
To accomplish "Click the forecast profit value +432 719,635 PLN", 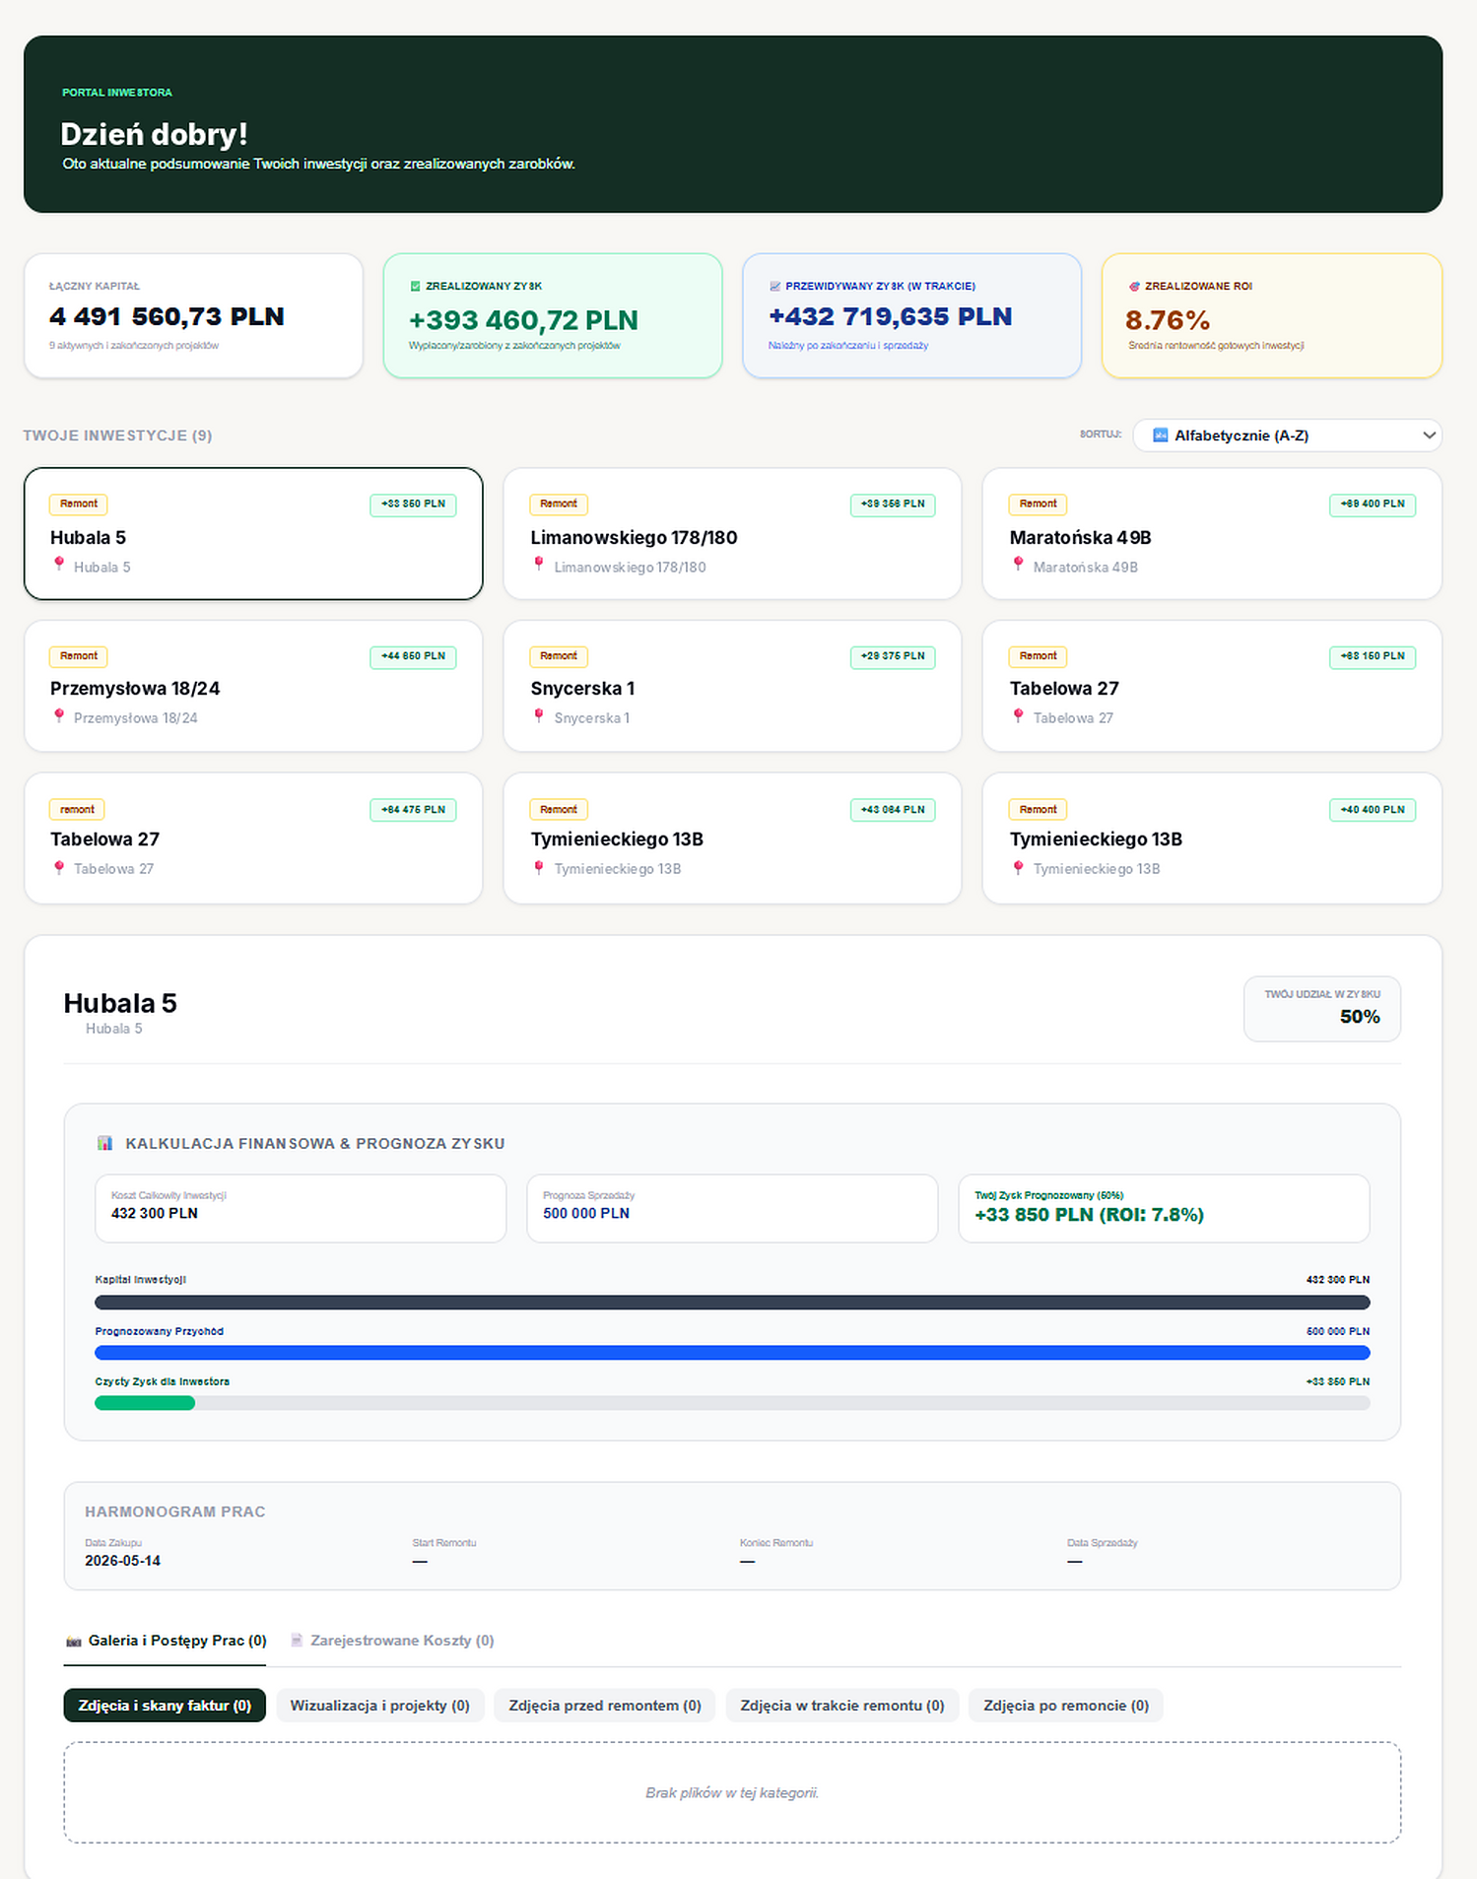I will coord(890,316).
